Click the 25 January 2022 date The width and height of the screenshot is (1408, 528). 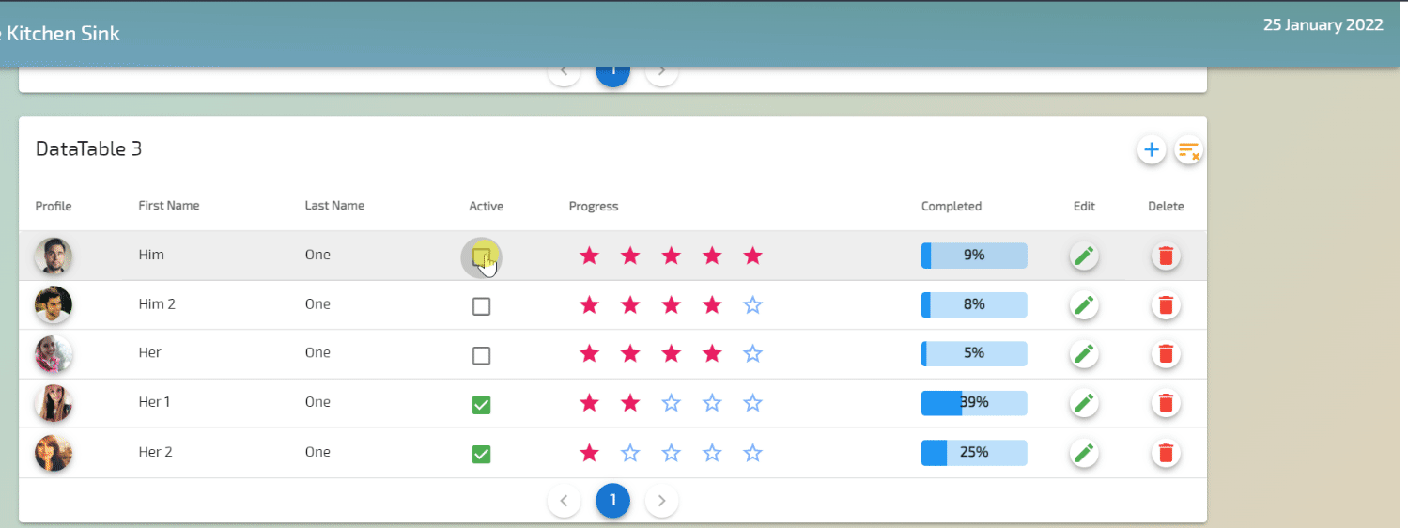click(1323, 25)
